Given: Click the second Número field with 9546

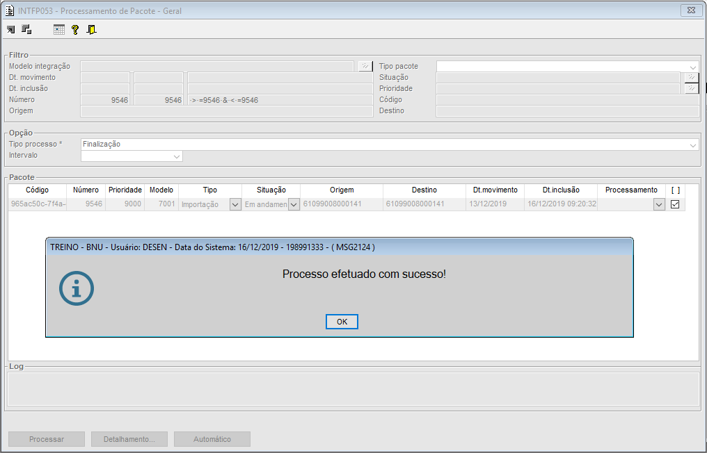Looking at the screenshot, I should pos(159,100).
